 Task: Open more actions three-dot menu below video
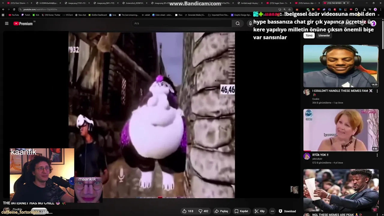[x=272, y=211]
